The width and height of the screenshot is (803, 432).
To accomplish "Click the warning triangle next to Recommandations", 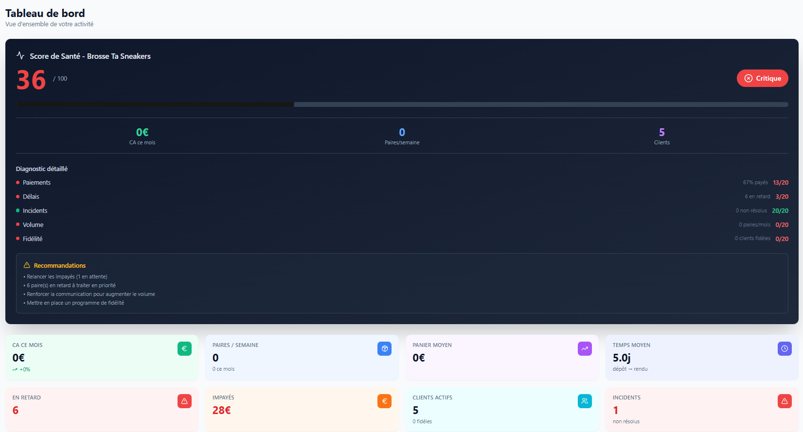I will point(27,265).
